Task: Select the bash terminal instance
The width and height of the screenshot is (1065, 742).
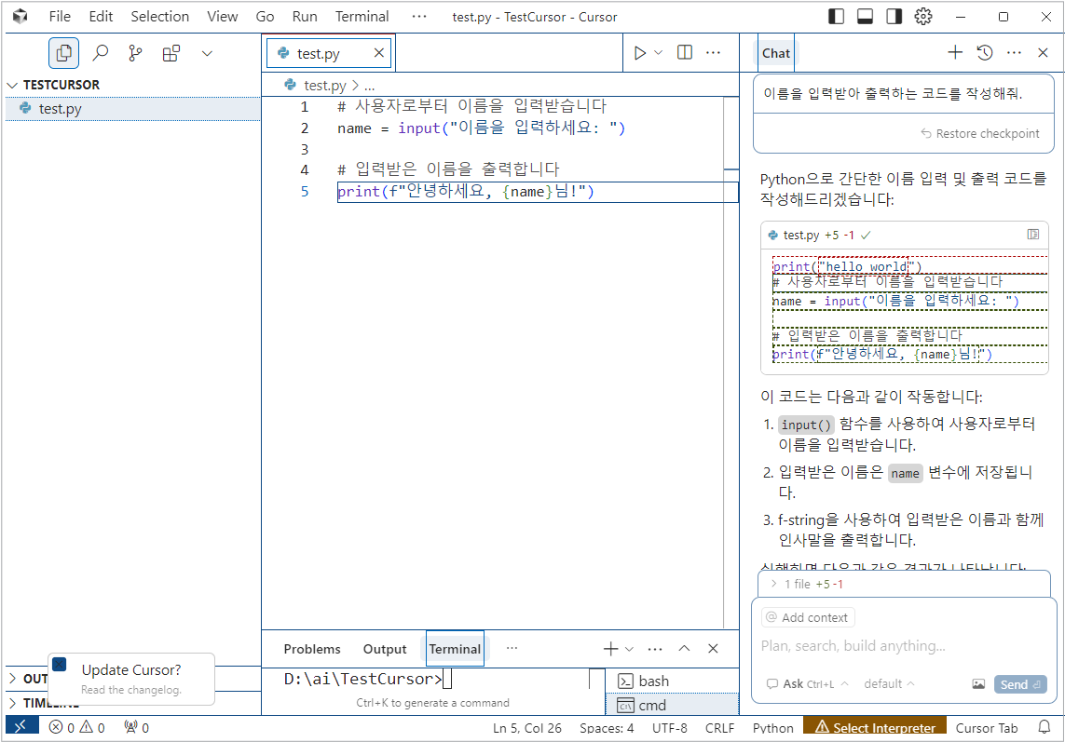Action: 672,681
